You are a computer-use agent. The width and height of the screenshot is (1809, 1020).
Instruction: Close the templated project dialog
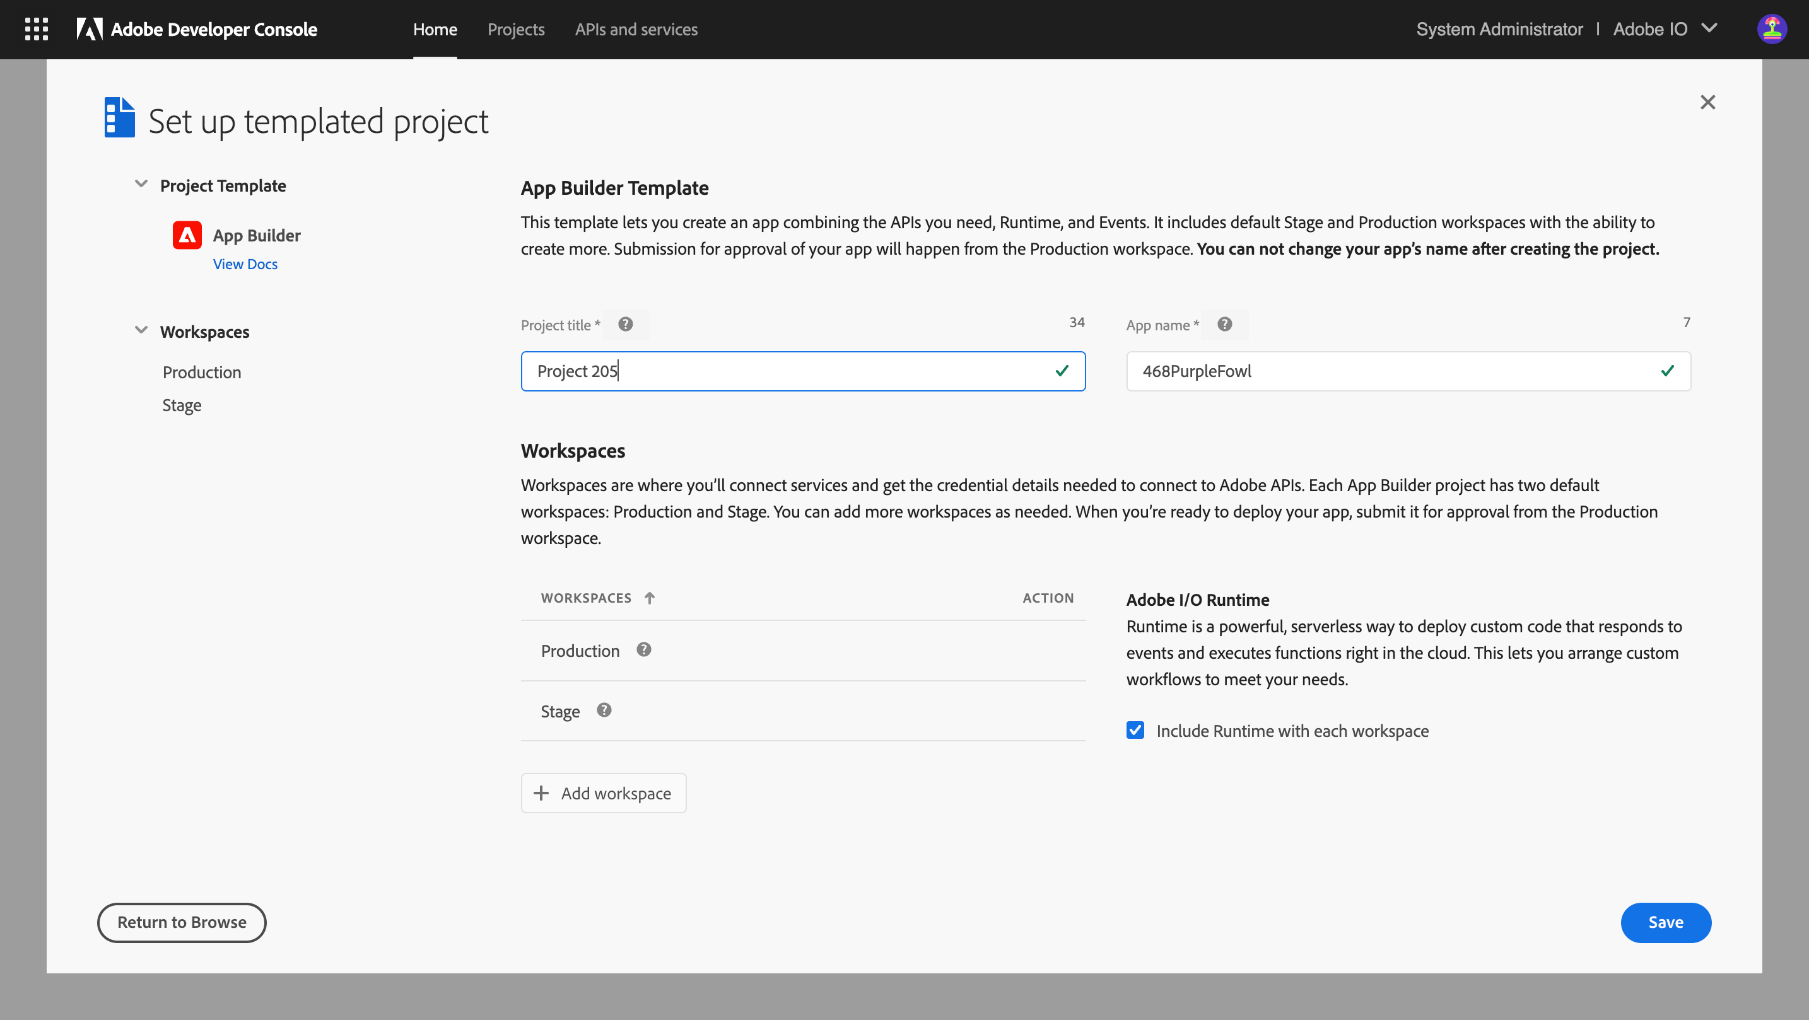coord(1707,103)
